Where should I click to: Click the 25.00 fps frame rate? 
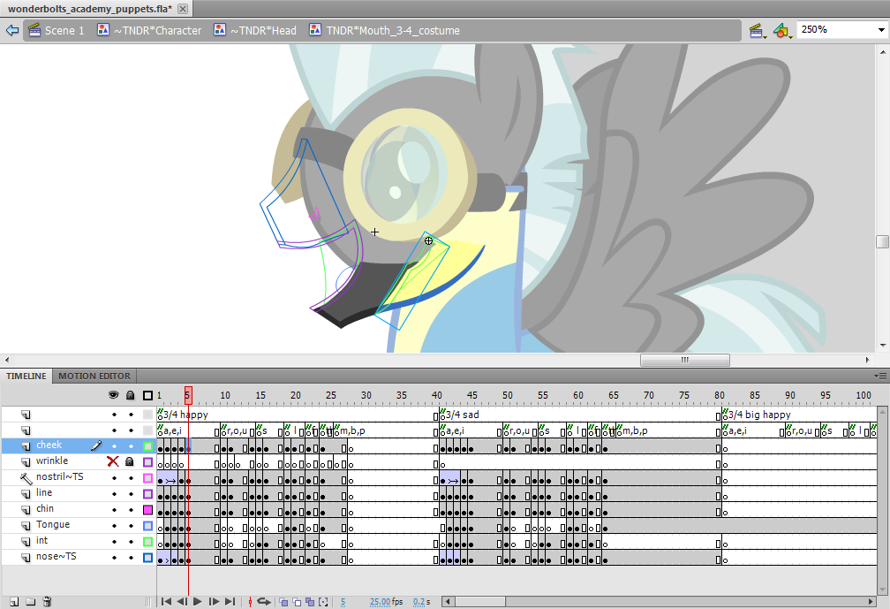click(x=386, y=602)
